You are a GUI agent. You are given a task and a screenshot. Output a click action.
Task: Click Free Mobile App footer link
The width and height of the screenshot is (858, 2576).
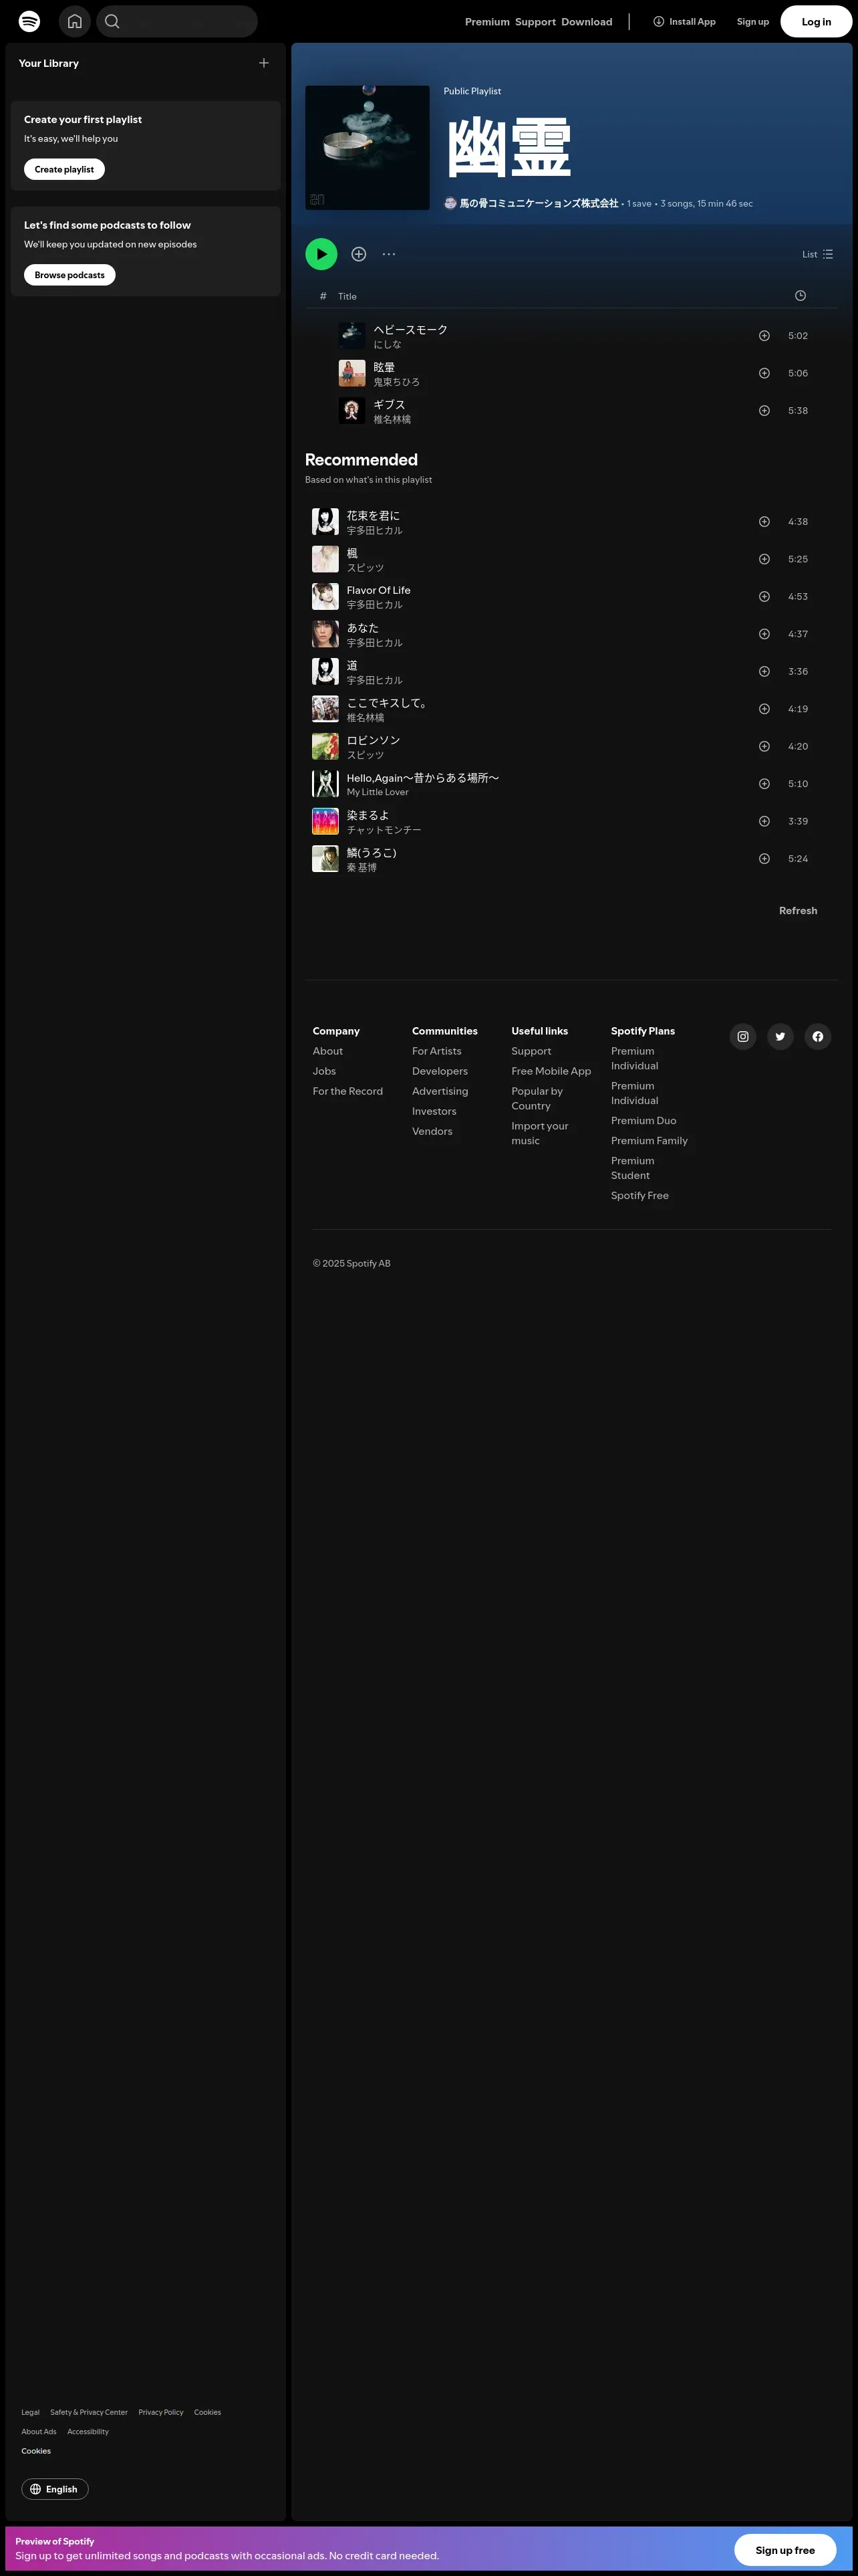[551, 1071]
